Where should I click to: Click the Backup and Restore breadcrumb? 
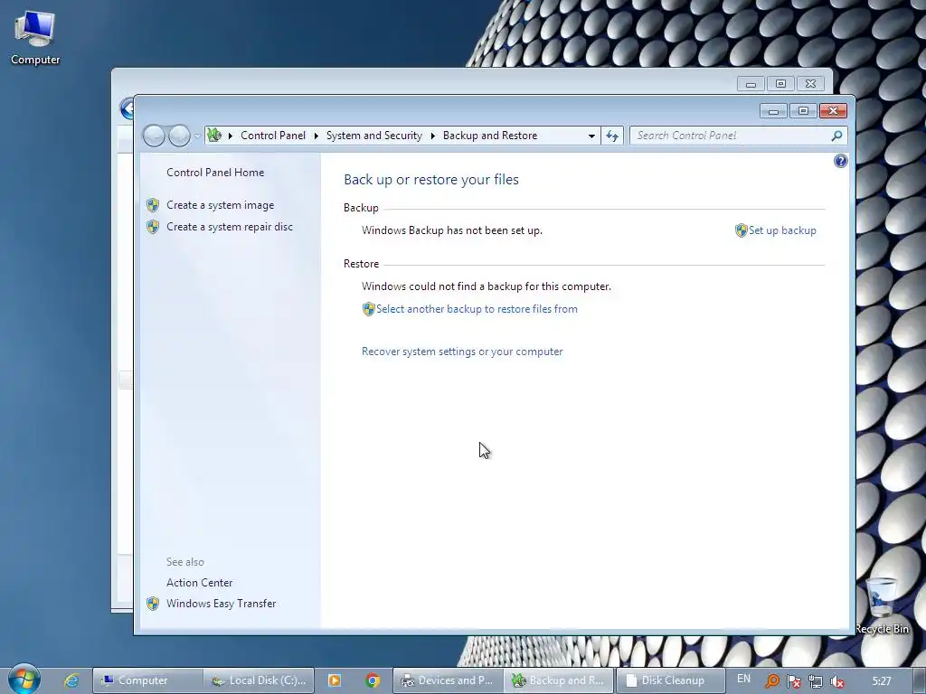490,136
